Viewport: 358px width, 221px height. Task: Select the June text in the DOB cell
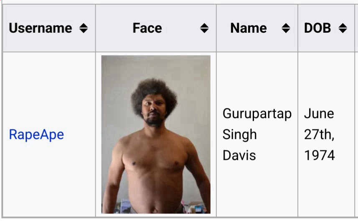[319, 114]
